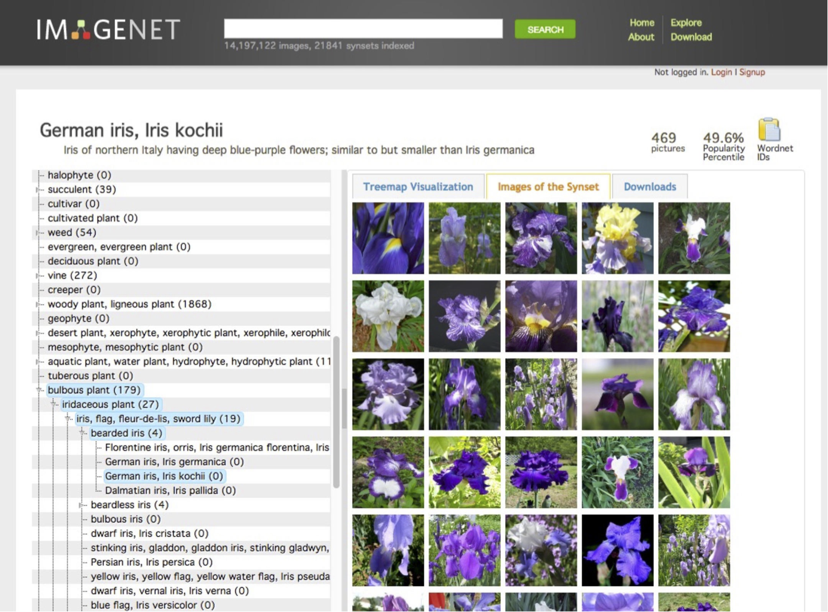Open the blue iris on black background thumbnail
The width and height of the screenshot is (828, 612).
(x=617, y=551)
